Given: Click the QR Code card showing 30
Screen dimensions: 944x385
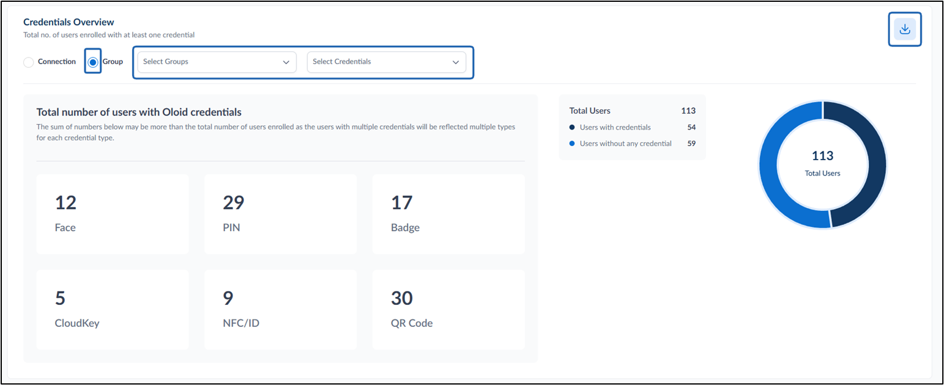Looking at the screenshot, I should [448, 310].
